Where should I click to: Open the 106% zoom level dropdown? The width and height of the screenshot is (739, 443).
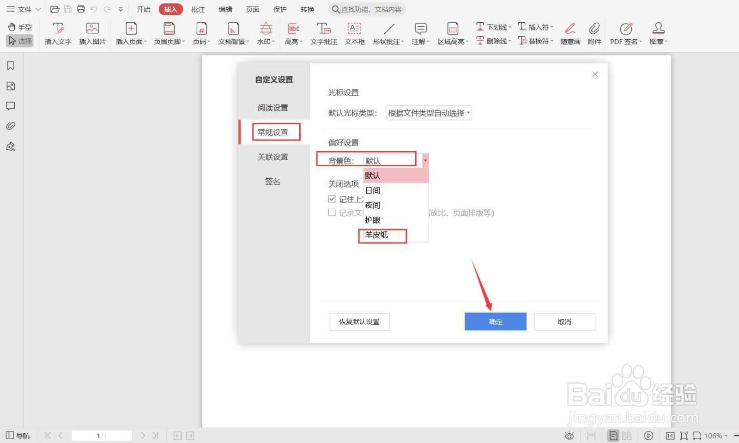pos(716,435)
